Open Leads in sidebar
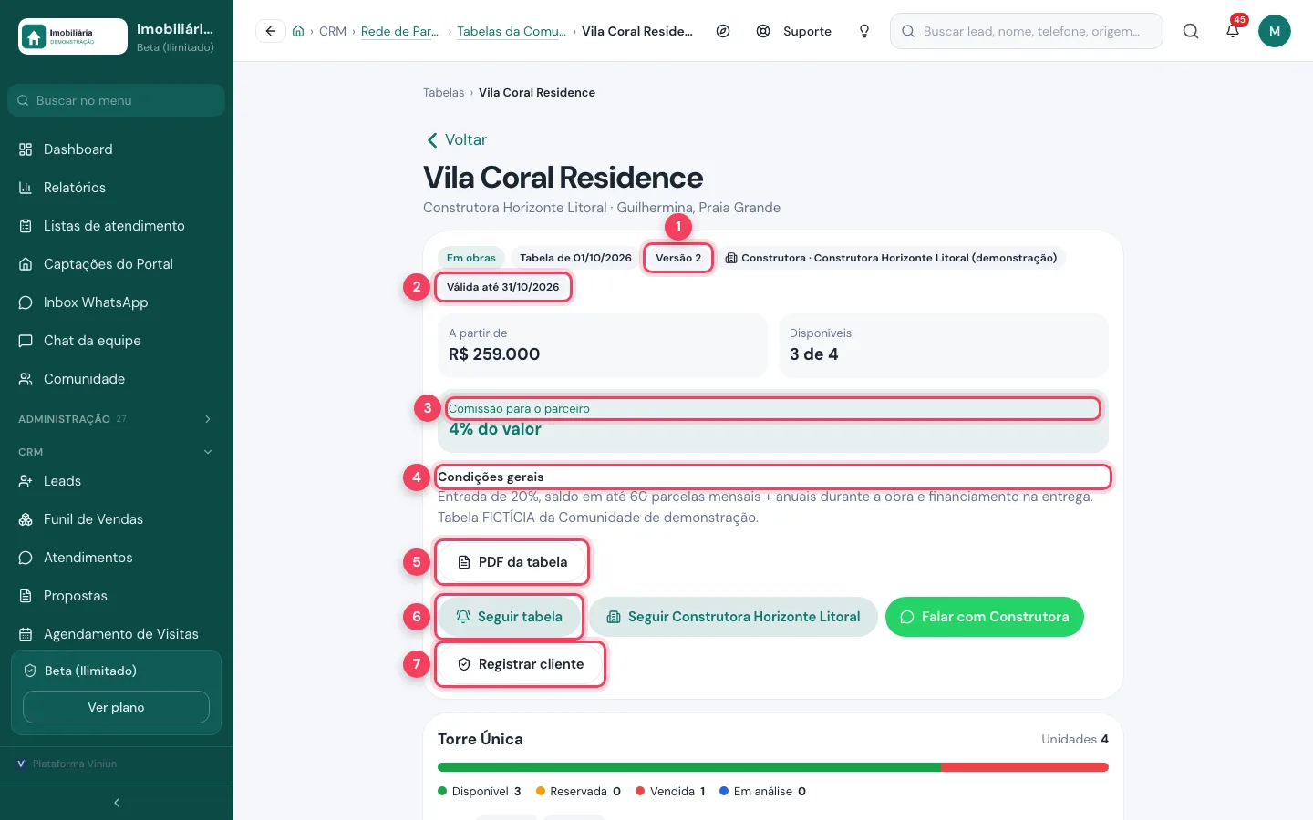The width and height of the screenshot is (1313, 820). (117, 481)
